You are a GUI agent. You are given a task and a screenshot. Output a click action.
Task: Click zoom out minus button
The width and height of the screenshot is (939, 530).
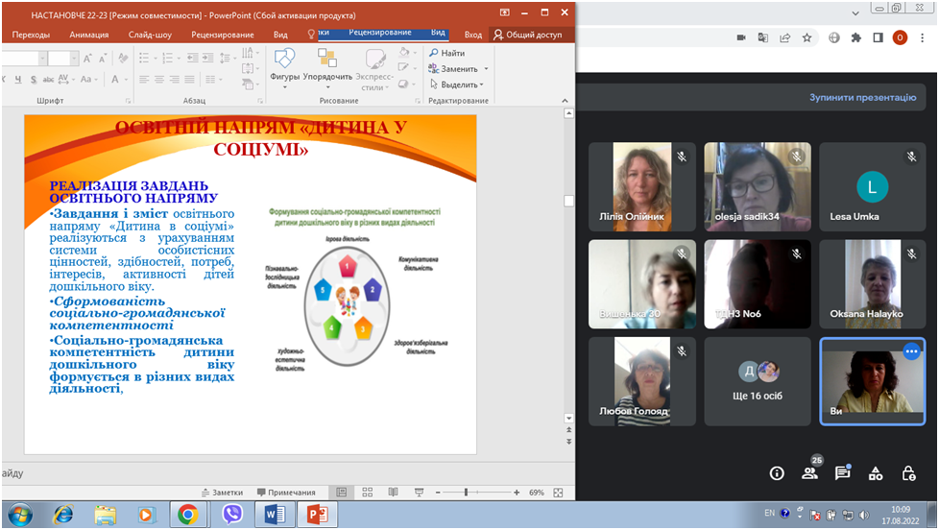pos(438,493)
